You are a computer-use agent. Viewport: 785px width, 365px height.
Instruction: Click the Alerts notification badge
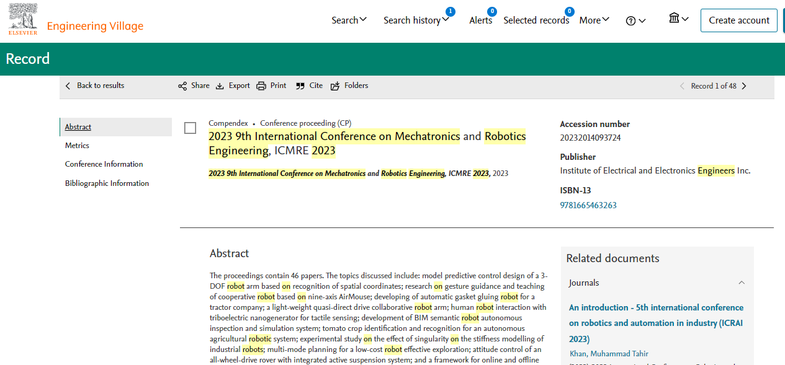[x=492, y=11]
